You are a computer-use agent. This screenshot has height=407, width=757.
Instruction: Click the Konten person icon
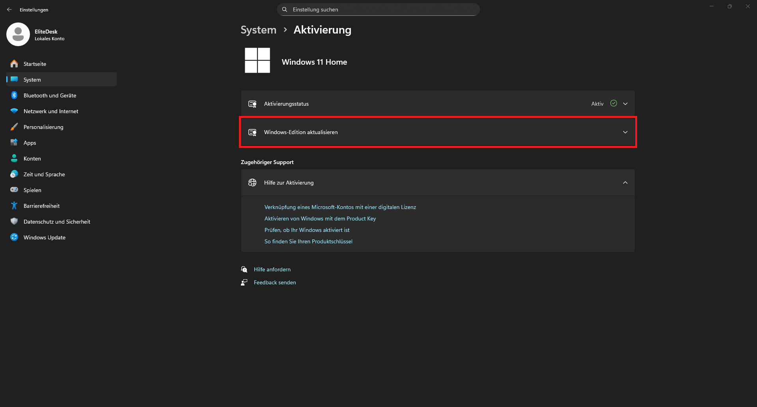pos(14,158)
